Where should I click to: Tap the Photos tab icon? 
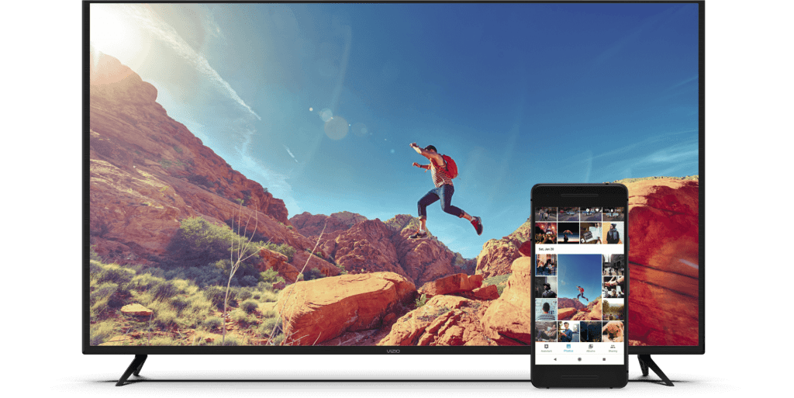(568, 348)
